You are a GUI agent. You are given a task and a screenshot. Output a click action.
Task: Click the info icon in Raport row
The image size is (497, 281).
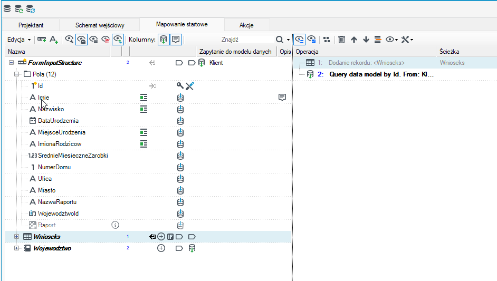coord(115,225)
